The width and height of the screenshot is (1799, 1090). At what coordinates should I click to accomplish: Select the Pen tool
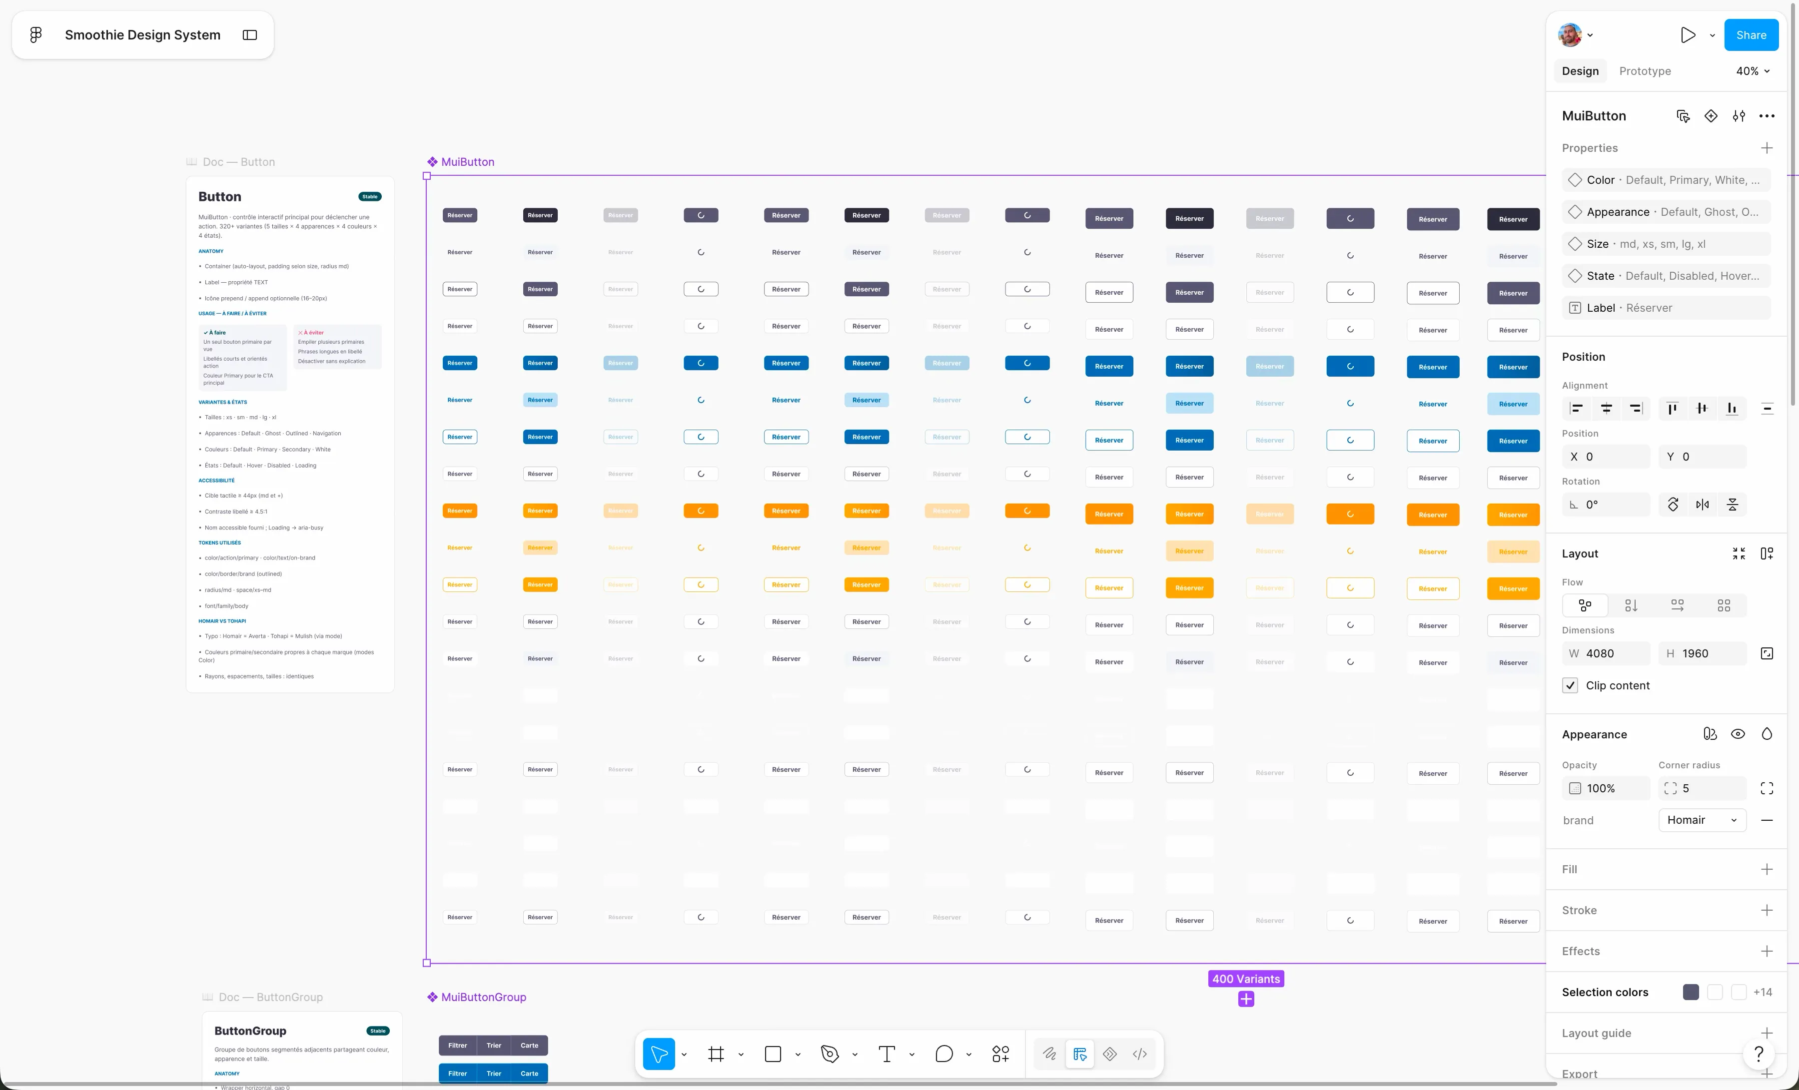click(830, 1054)
